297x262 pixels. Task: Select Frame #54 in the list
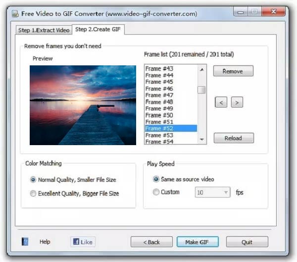click(x=171, y=142)
